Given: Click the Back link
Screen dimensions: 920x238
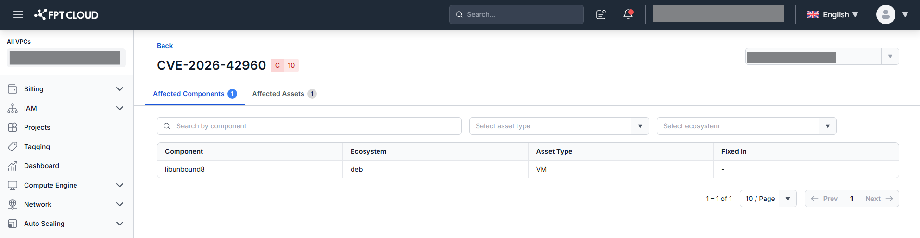Looking at the screenshot, I should [x=164, y=46].
